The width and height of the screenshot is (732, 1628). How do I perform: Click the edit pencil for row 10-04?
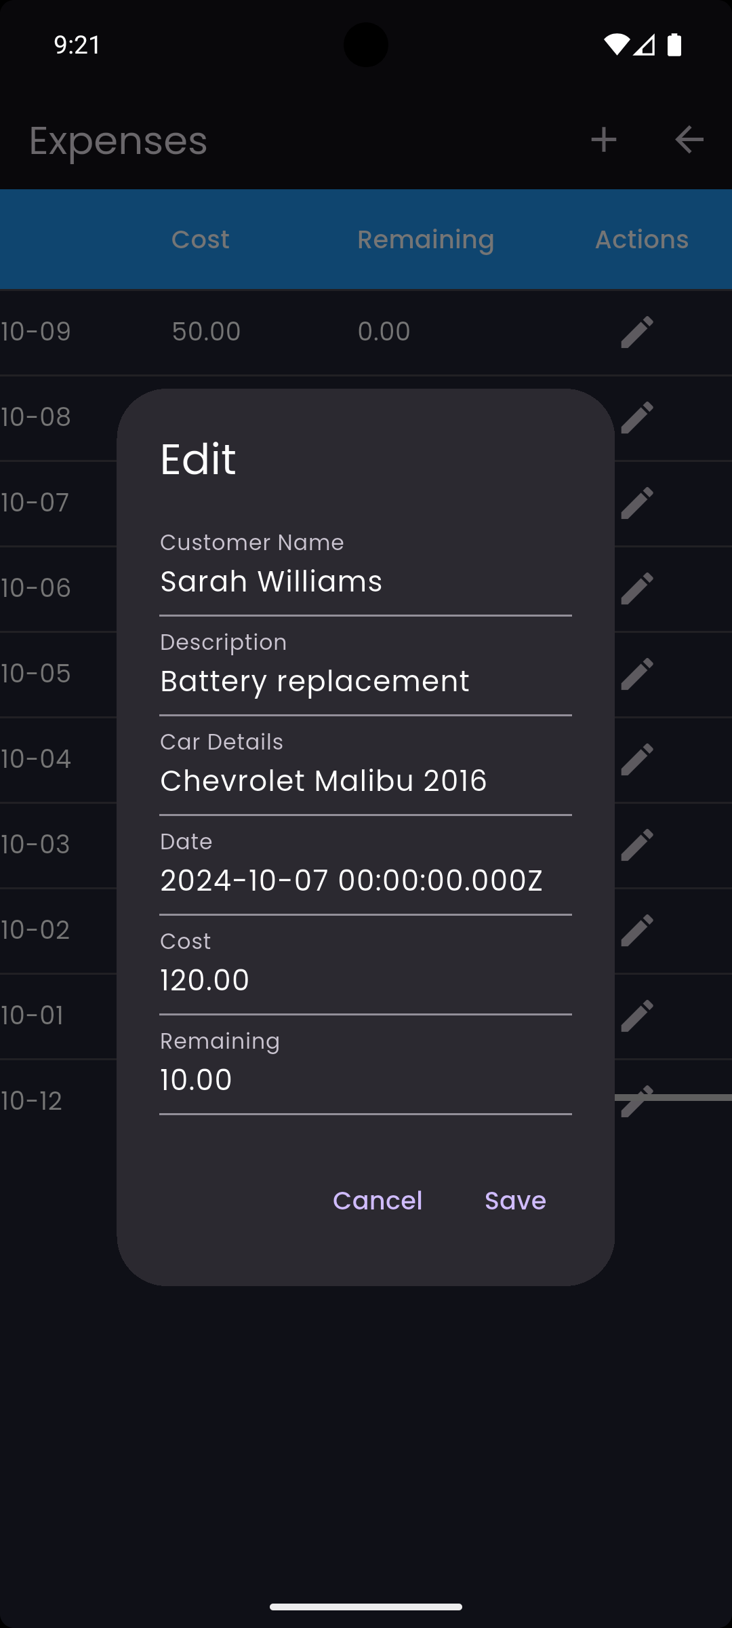pyautogui.click(x=636, y=759)
